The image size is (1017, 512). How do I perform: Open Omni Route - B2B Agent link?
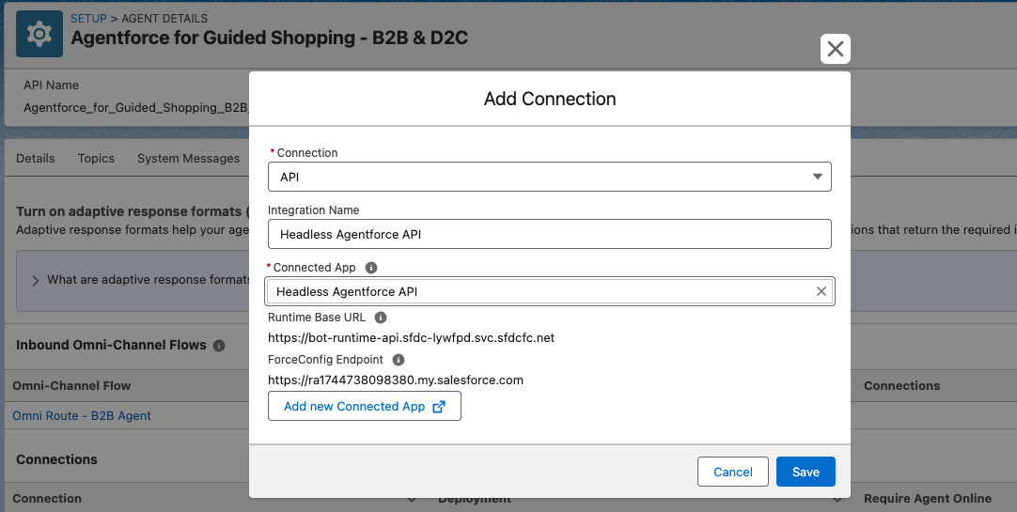(82, 416)
